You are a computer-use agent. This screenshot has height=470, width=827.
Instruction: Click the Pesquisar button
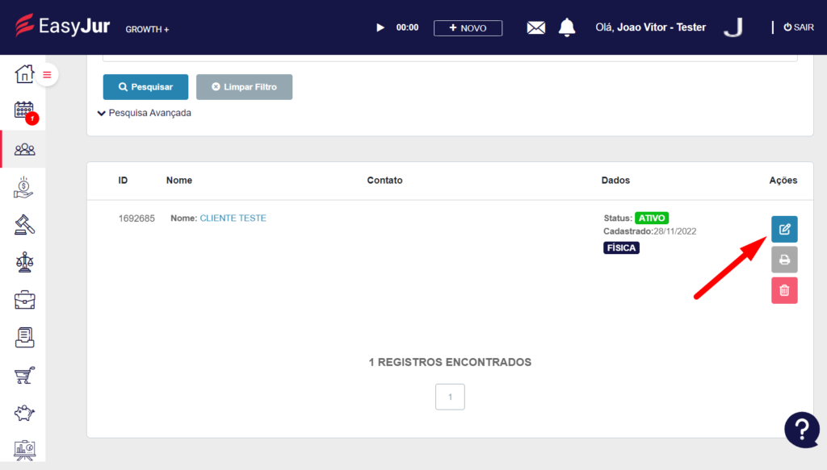click(x=145, y=87)
